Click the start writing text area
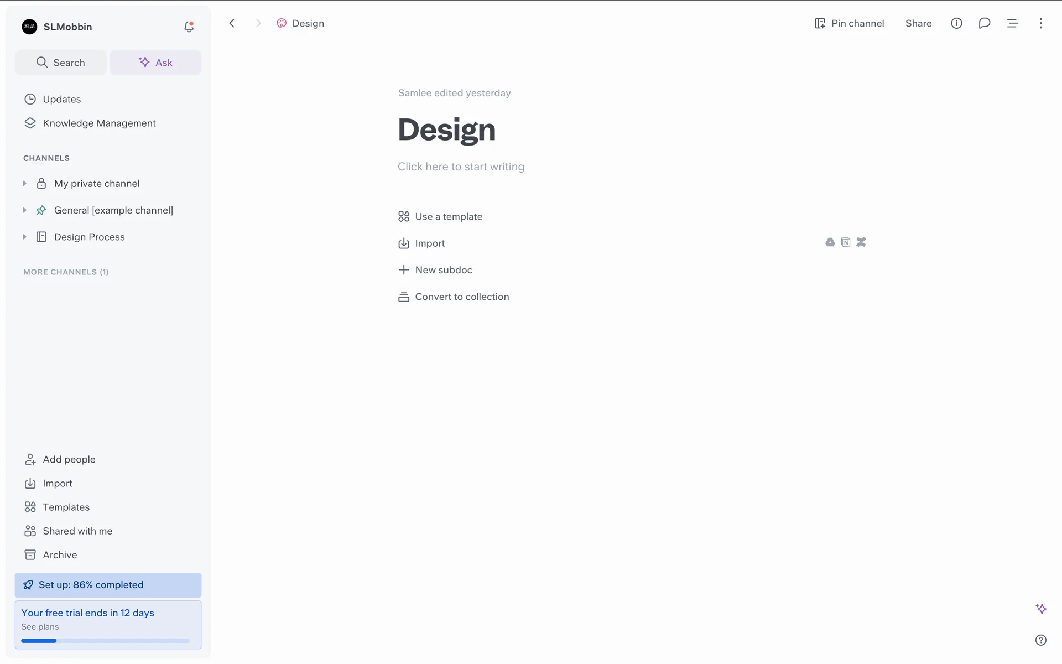 pyautogui.click(x=461, y=167)
